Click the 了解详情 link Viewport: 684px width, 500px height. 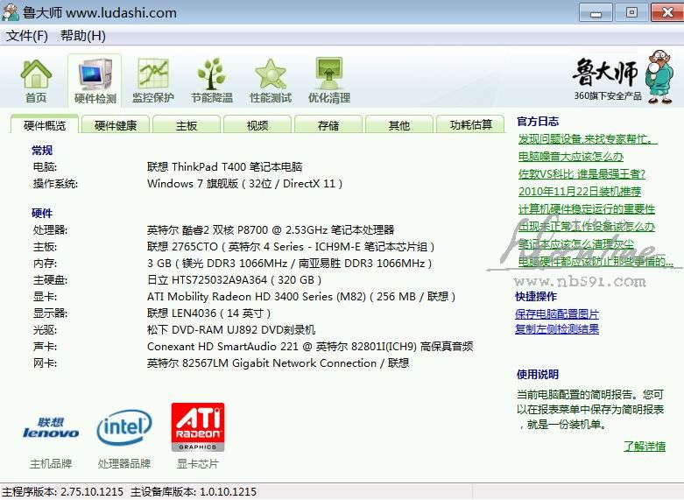(645, 446)
